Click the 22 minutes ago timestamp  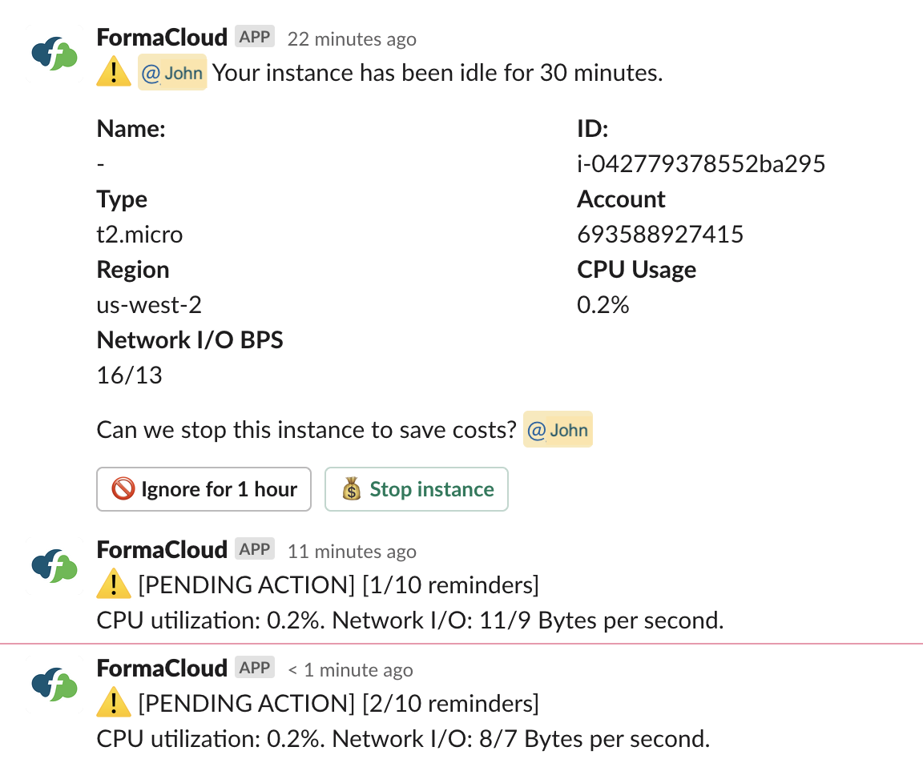tap(352, 38)
